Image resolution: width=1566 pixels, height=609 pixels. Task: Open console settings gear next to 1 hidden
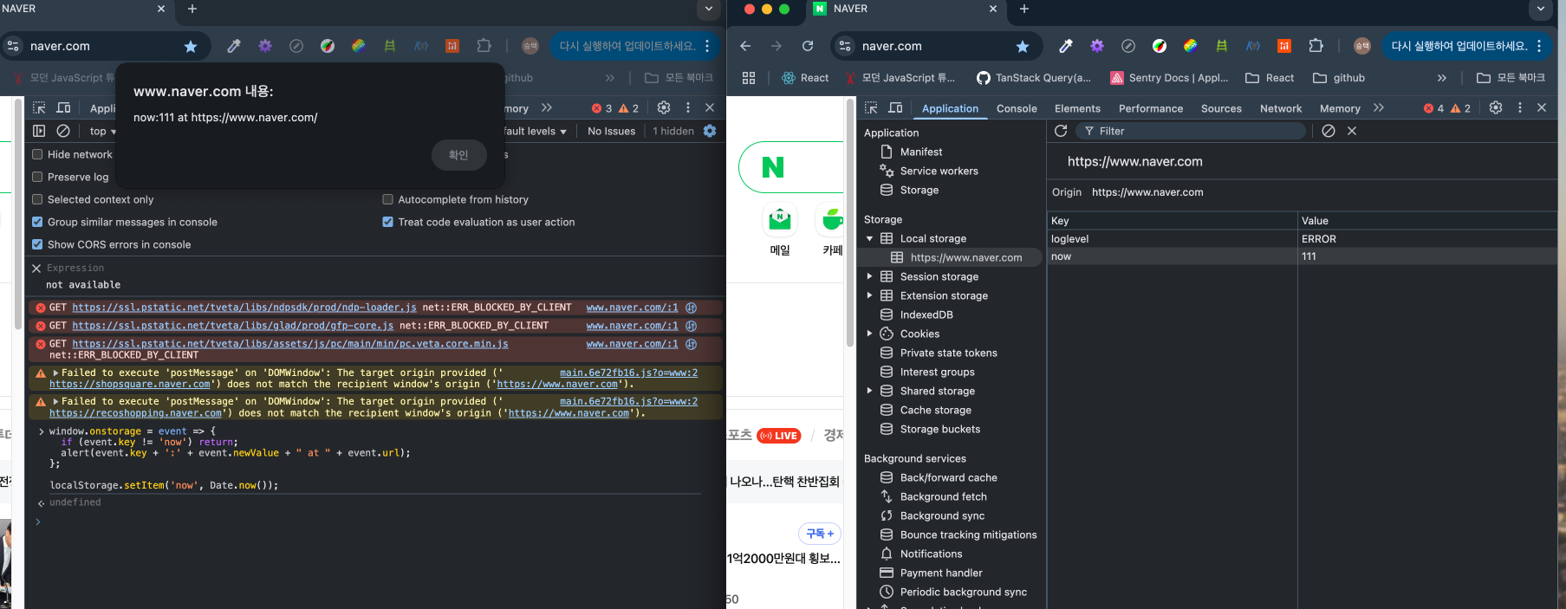pos(710,131)
